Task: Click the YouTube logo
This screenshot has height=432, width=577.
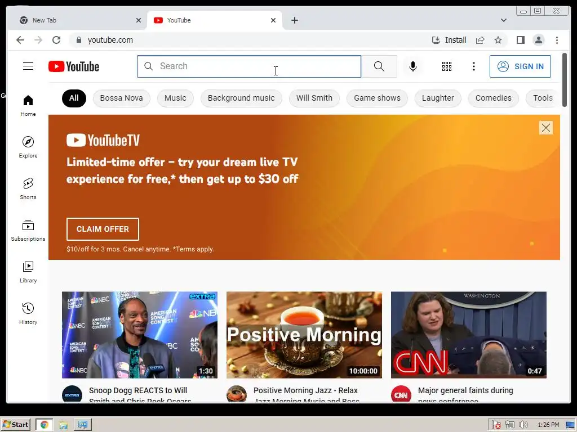Action: (74, 66)
